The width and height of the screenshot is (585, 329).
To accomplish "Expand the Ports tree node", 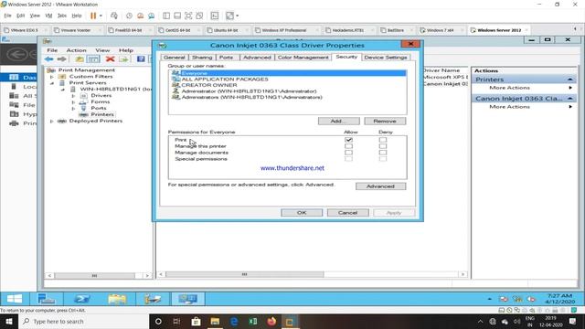I will (x=73, y=108).
